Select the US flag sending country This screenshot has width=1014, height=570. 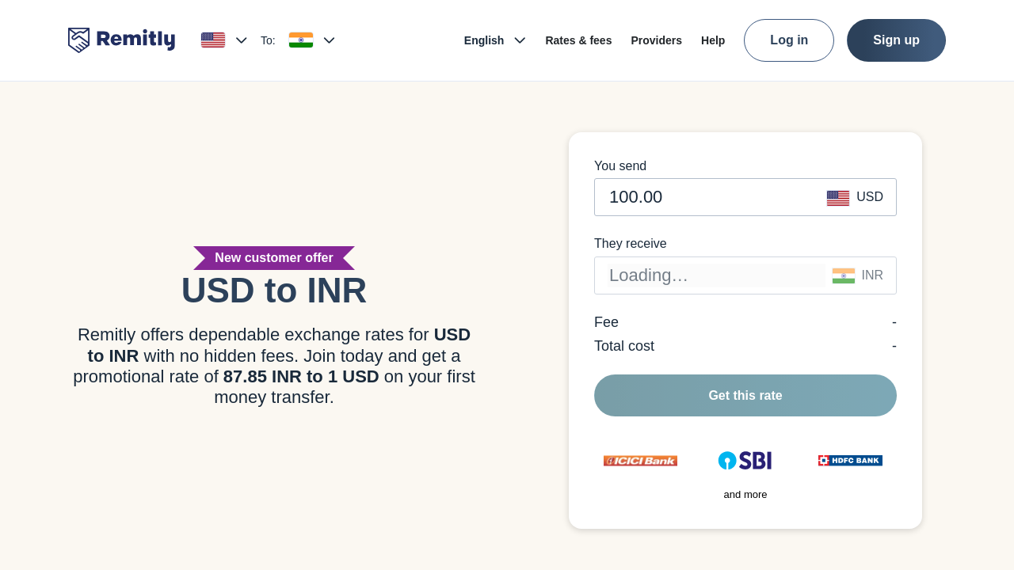click(x=213, y=40)
